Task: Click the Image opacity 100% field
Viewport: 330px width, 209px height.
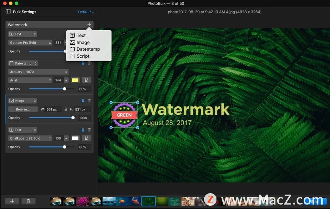Action: [84, 118]
